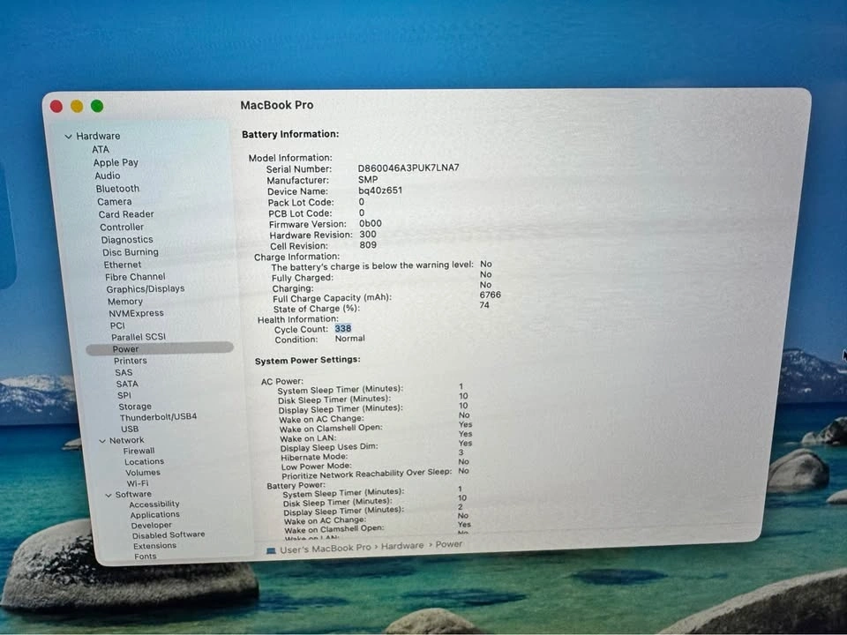Click the highlighted Cycle Count value 338
The height and width of the screenshot is (635, 847).
(342, 329)
